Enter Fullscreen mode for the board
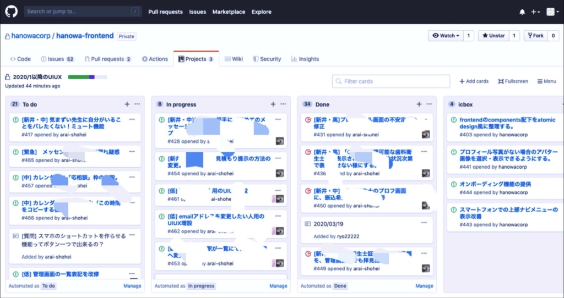The image size is (564, 298). (x=513, y=81)
